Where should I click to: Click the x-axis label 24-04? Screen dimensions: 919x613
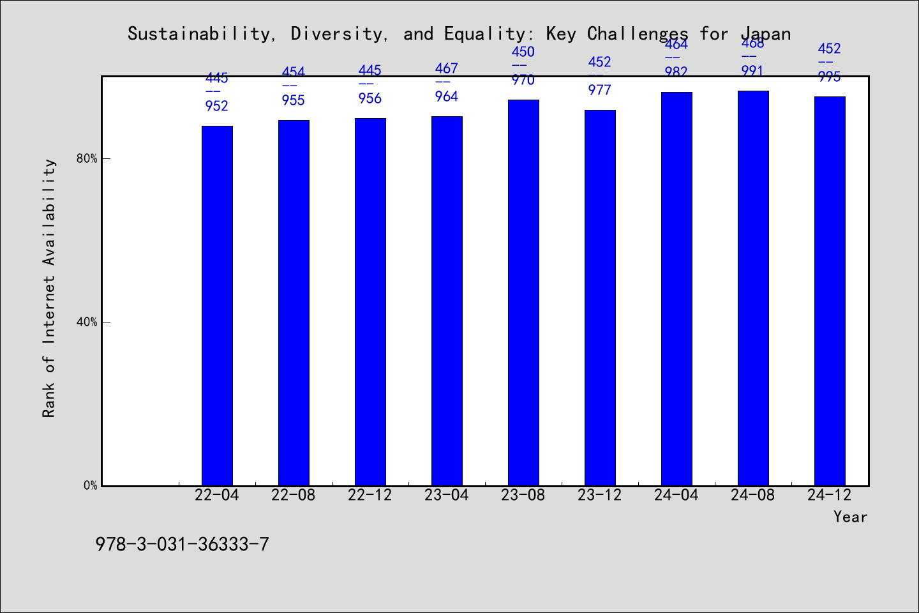676,495
